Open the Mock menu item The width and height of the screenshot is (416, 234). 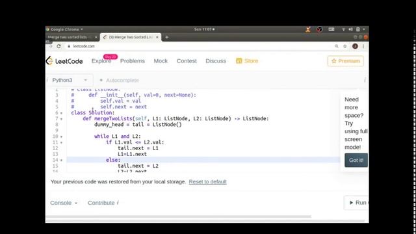(x=161, y=60)
